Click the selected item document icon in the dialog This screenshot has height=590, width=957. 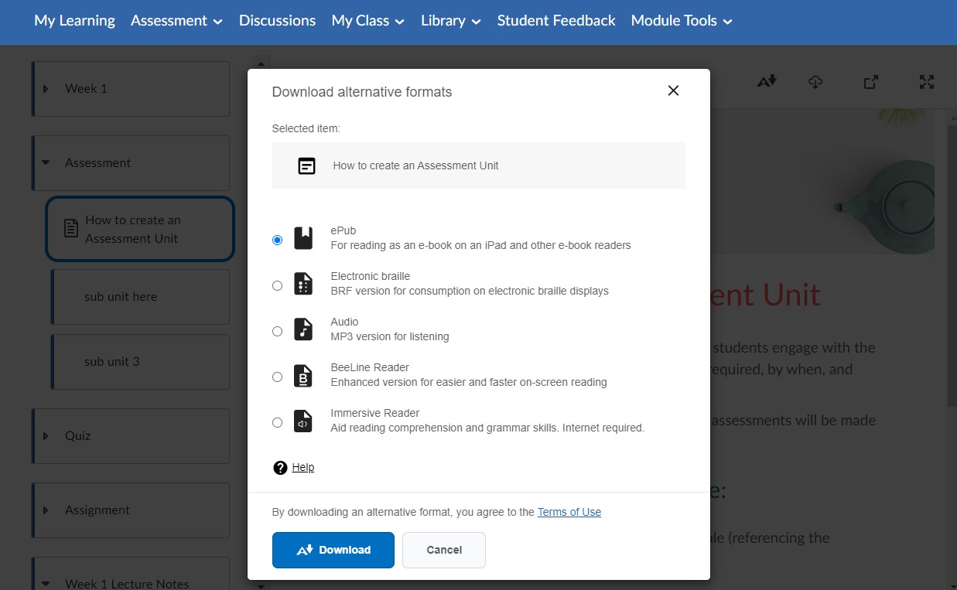click(307, 165)
